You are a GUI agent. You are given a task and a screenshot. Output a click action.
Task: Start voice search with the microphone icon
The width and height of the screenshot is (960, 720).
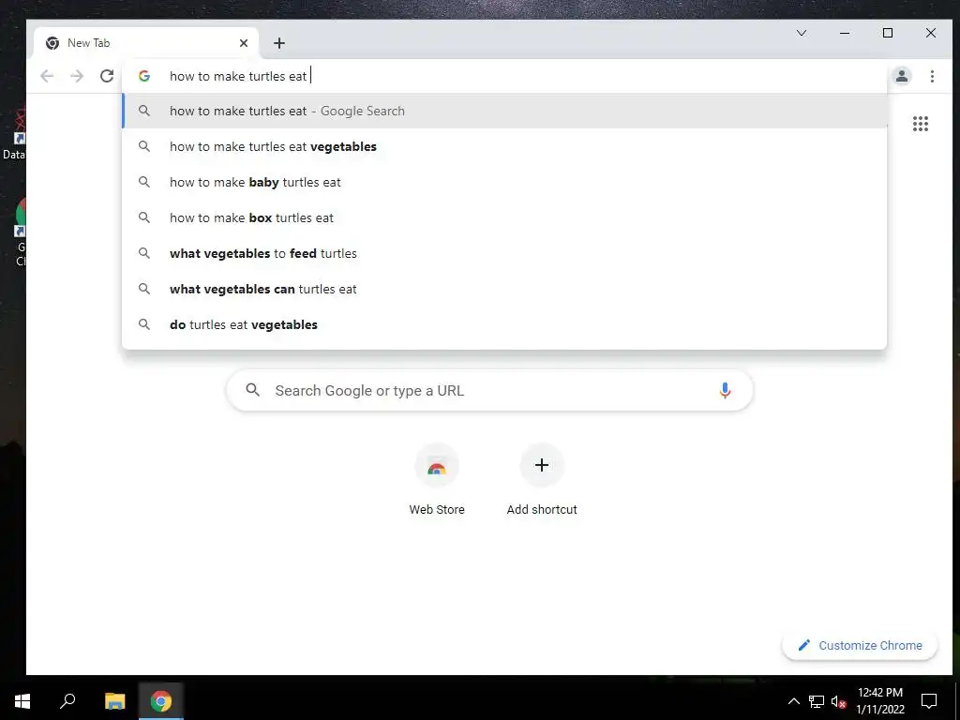[725, 391]
